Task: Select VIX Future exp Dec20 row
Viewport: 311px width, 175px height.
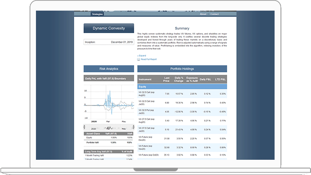Action: [x=182, y=139]
